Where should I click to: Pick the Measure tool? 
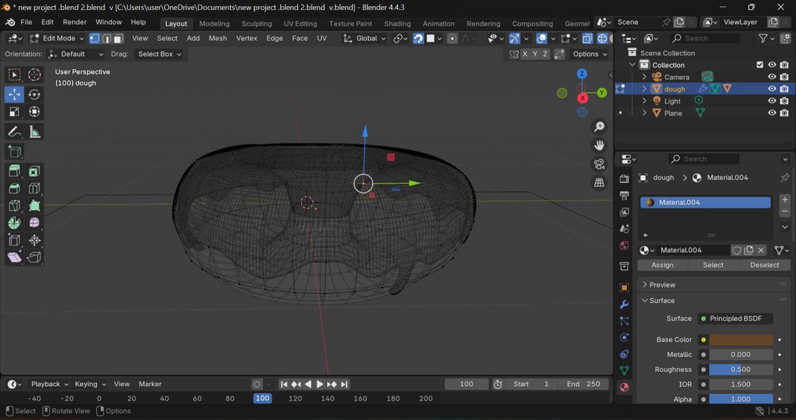point(34,132)
